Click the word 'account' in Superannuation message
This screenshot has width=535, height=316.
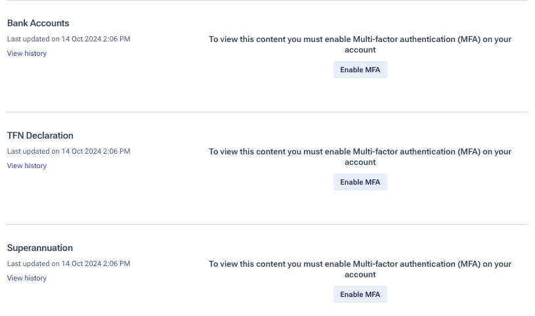click(360, 275)
